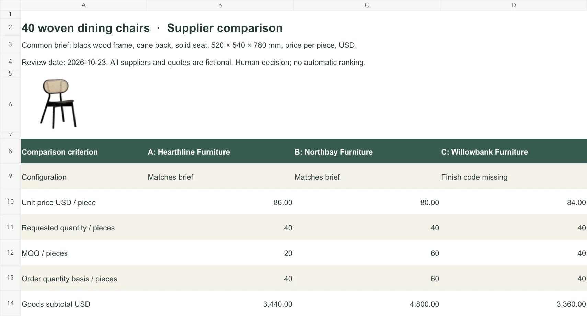Click the 'Finish code missing' cell

pyautogui.click(x=514, y=177)
